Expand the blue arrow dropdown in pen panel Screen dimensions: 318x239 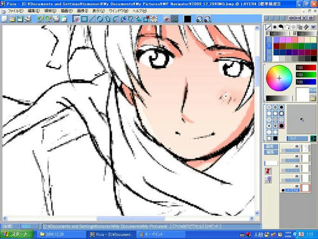[314, 27]
